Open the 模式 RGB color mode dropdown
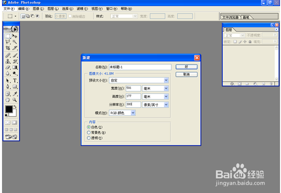281x193 pixels. coord(133,113)
